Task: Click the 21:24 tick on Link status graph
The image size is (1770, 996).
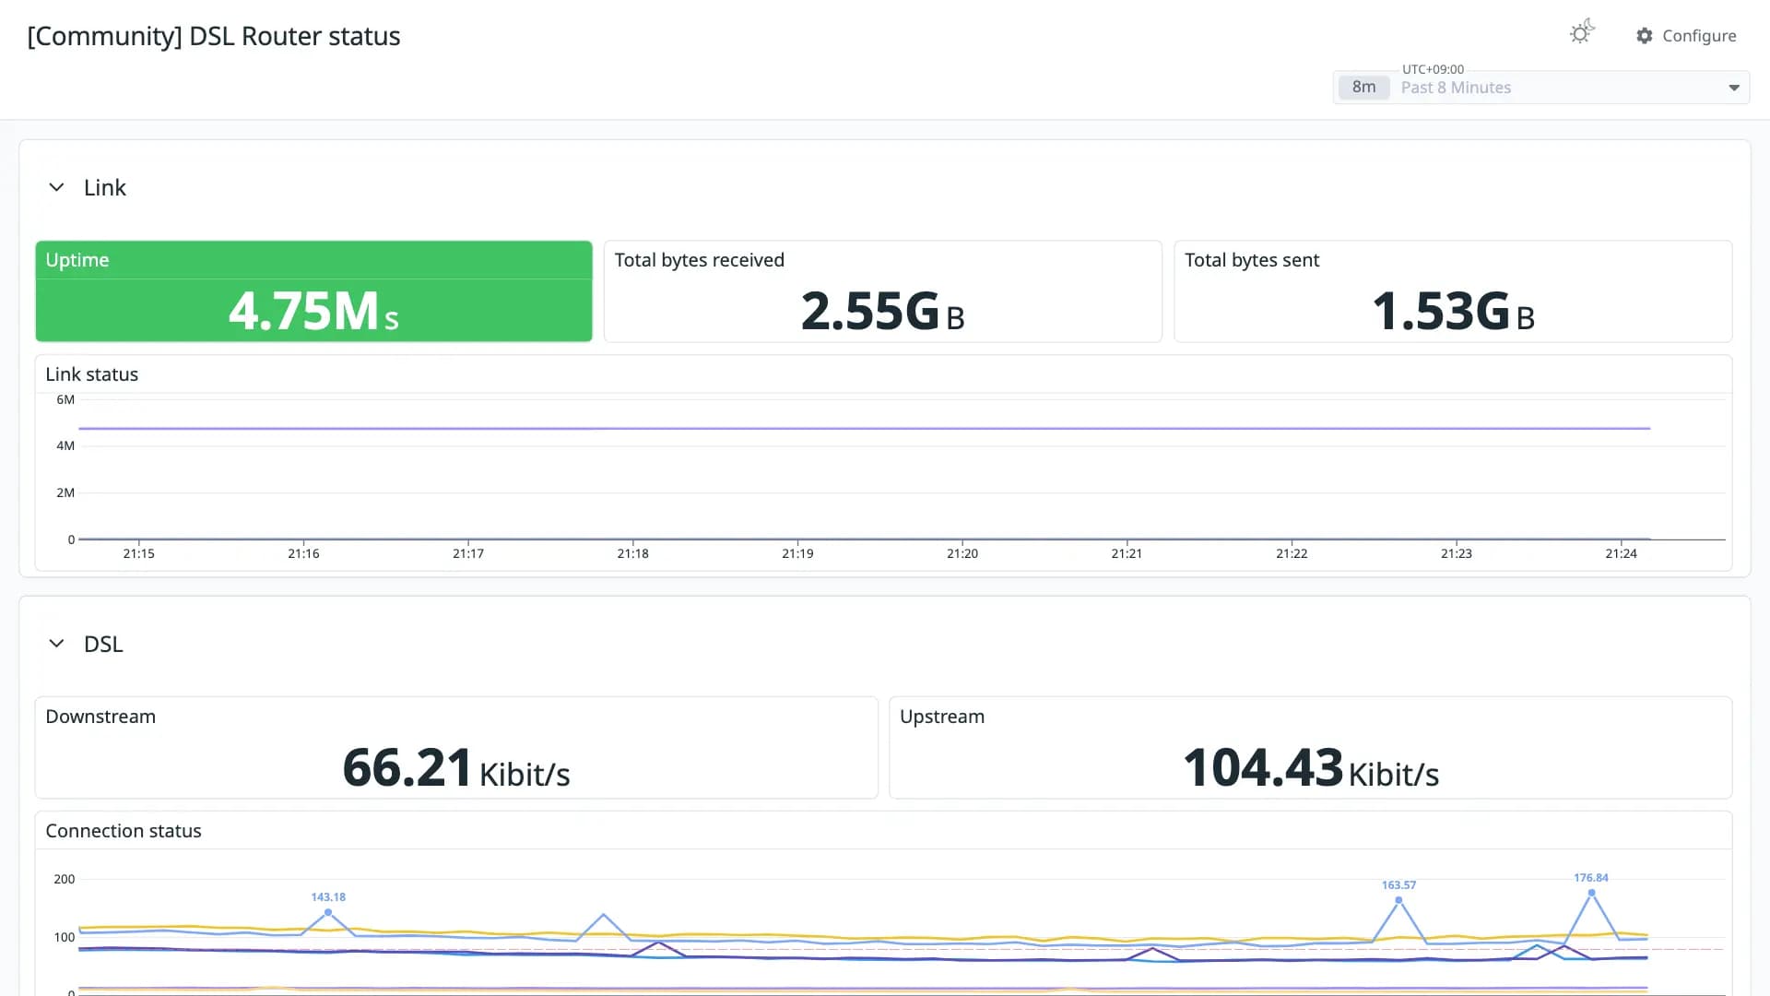Action: click(x=1622, y=553)
